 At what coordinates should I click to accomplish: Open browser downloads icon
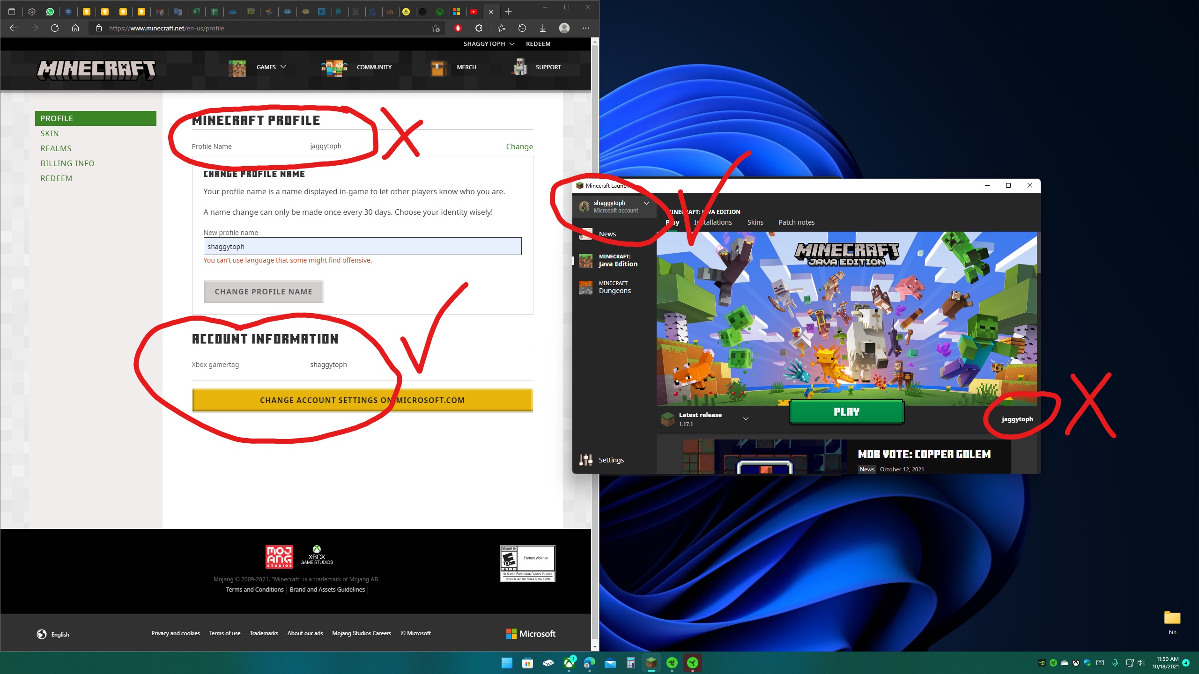pos(542,28)
